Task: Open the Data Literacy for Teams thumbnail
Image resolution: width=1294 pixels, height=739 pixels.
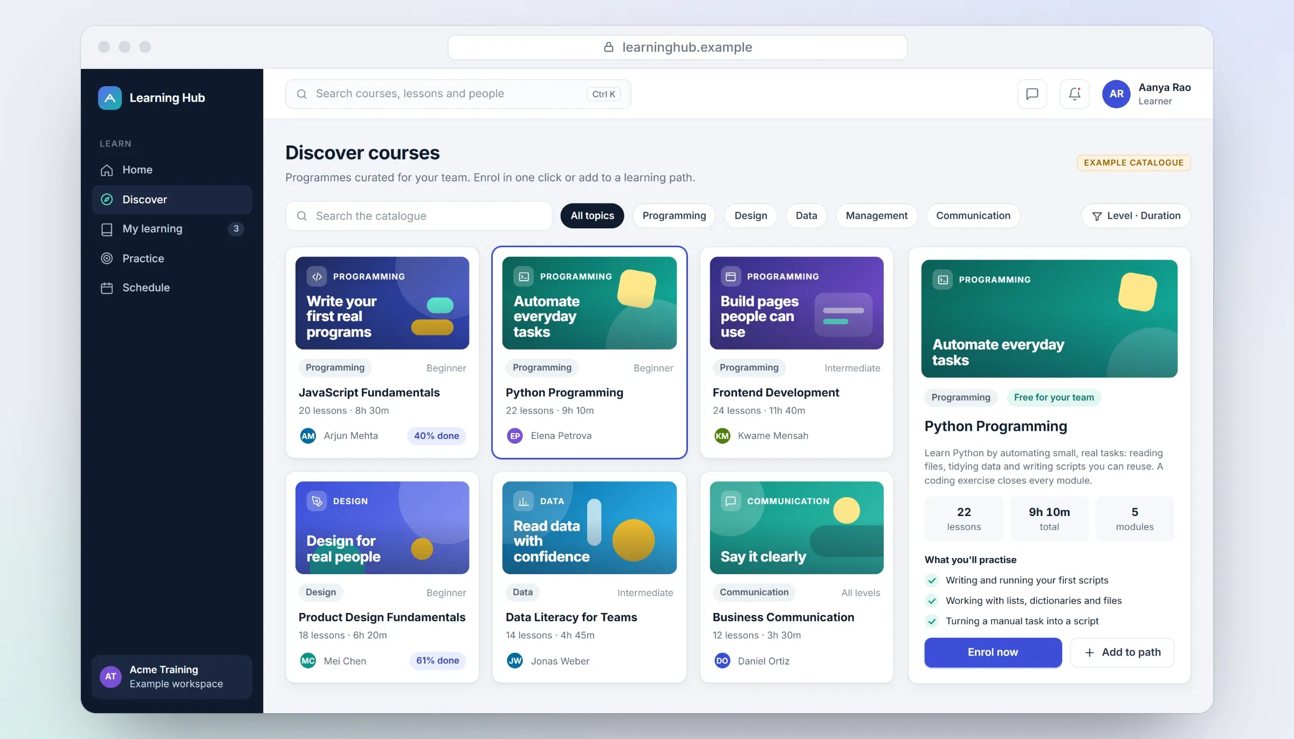Action: (x=589, y=528)
